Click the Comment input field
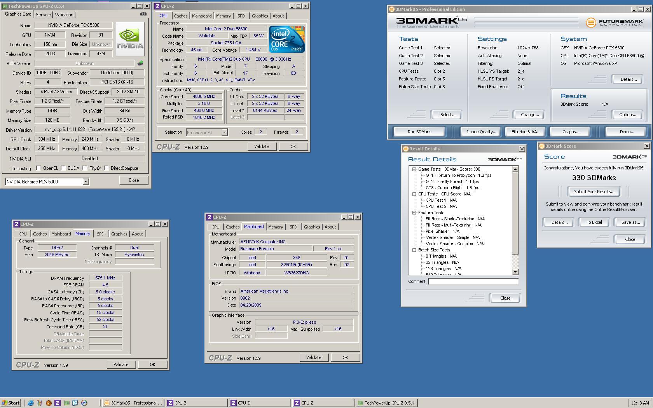The image size is (653, 408). click(x=473, y=281)
